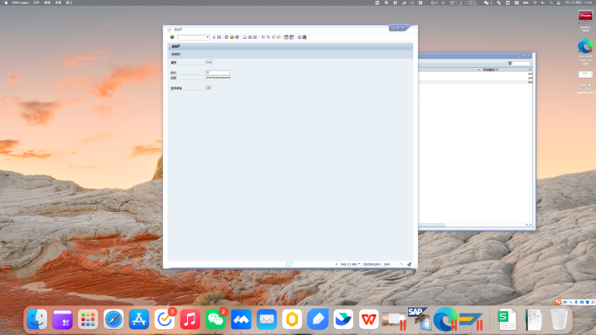
Task: Click the yellow Exit icon in SAP toolbar
Action: (232, 37)
